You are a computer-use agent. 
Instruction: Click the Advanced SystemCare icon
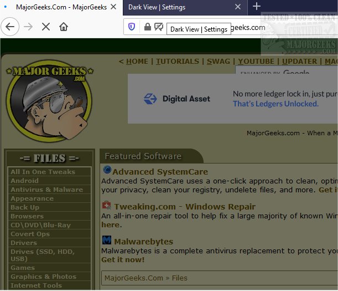(x=107, y=170)
